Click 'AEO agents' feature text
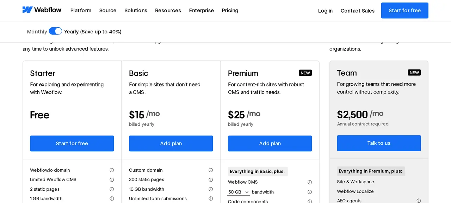451x203 pixels. pyautogui.click(x=349, y=201)
